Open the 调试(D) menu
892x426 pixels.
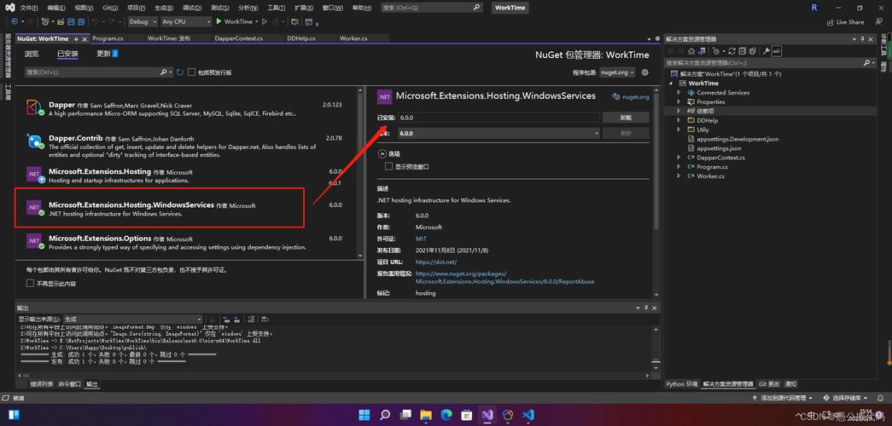(x=192, y=8)
